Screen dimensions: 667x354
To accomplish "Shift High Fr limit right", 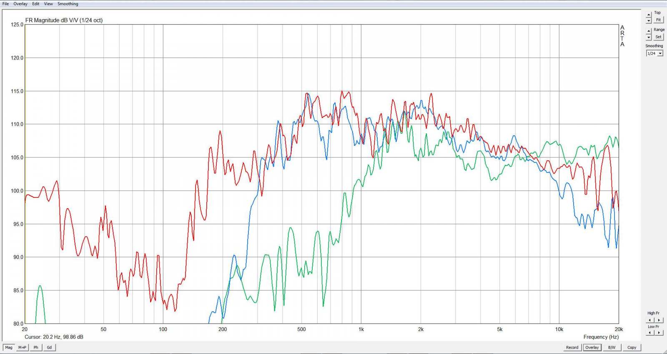I will 659,320.
